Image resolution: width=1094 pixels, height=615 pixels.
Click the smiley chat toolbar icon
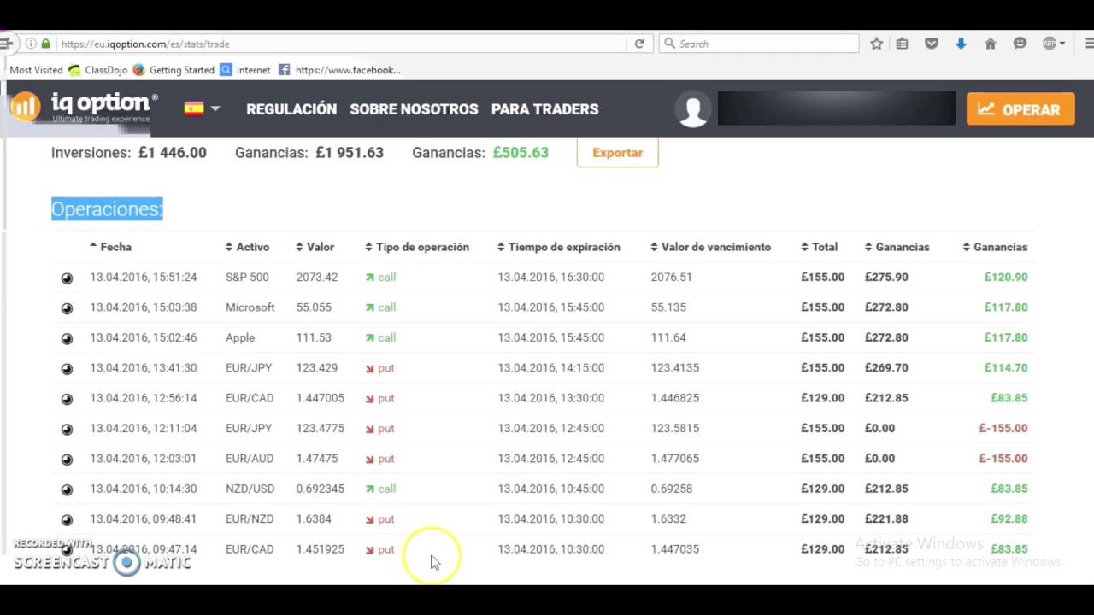coord(1020,44)
